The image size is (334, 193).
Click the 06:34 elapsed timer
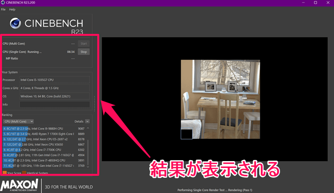click(71, 52)
